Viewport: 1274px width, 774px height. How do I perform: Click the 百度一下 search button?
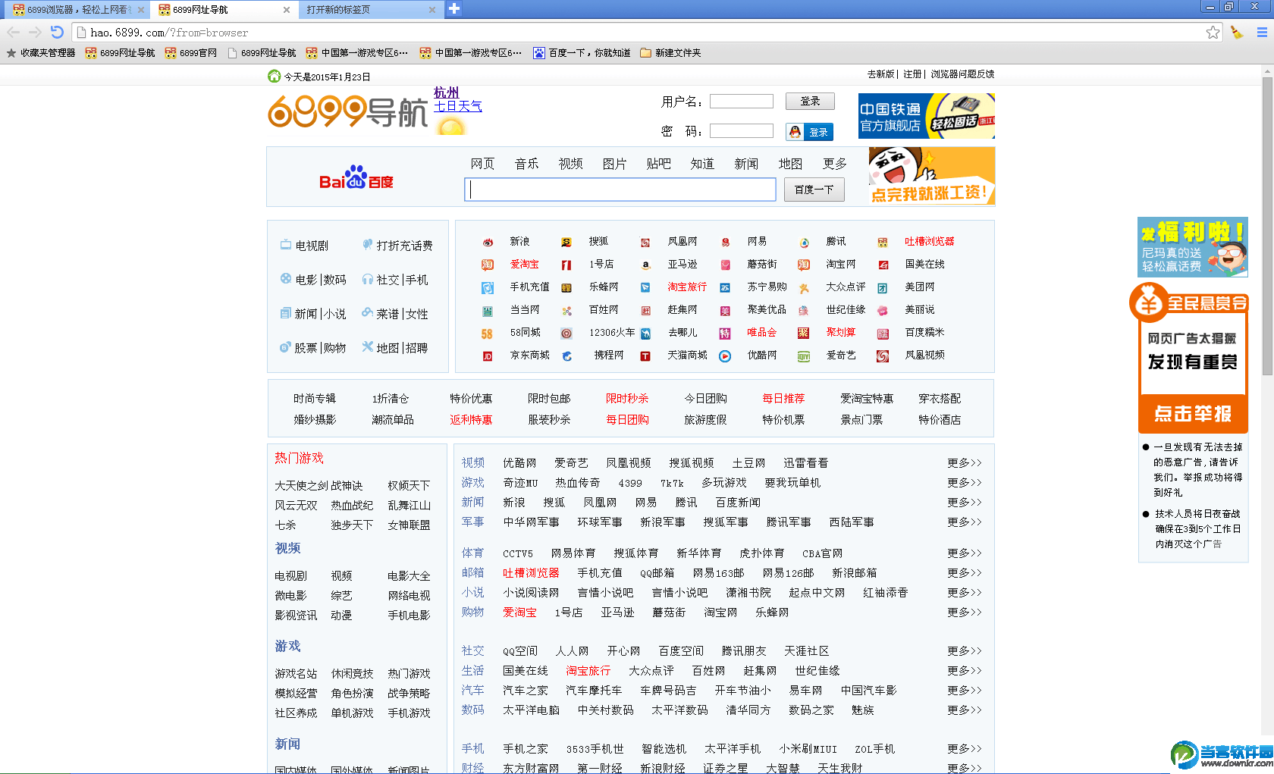814,190
